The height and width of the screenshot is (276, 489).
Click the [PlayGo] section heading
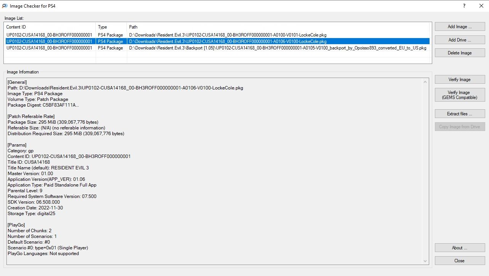click(16, 225)
